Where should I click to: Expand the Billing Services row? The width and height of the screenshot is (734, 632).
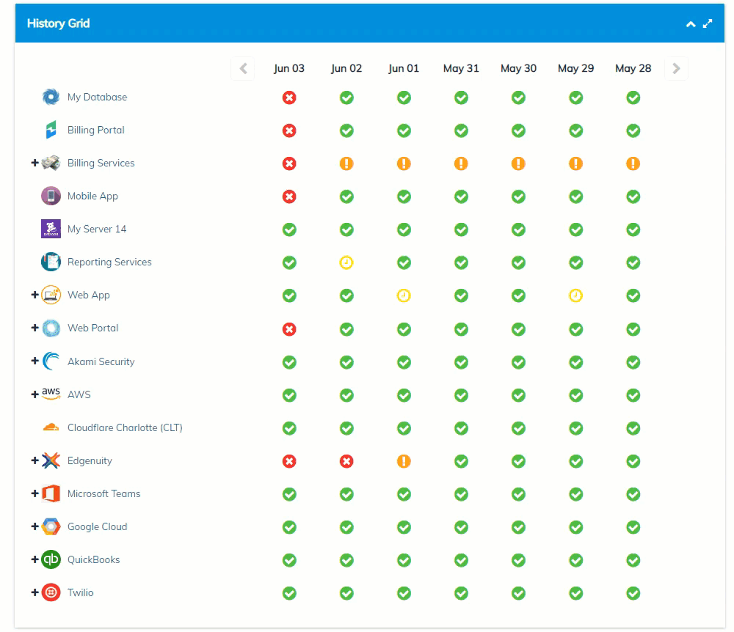tap(34, 163)
